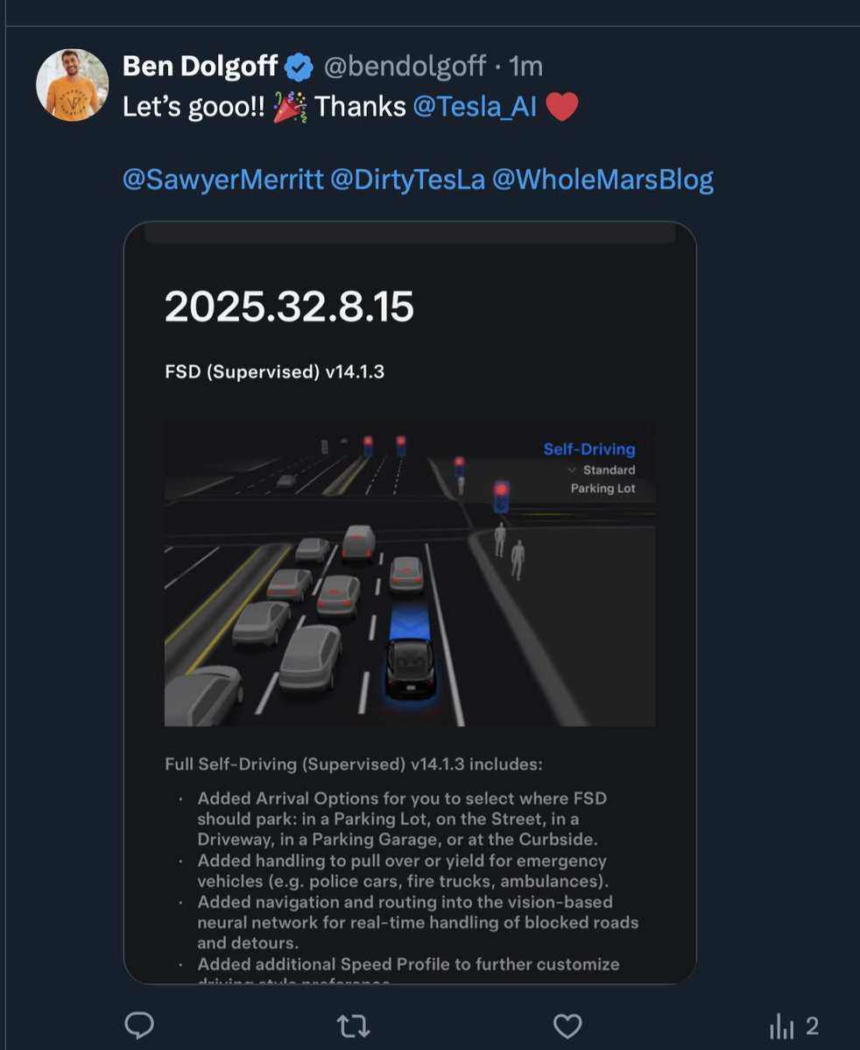860x1050 pixels.
Task: Open the attached release notes image
Action: pos(410,603)
